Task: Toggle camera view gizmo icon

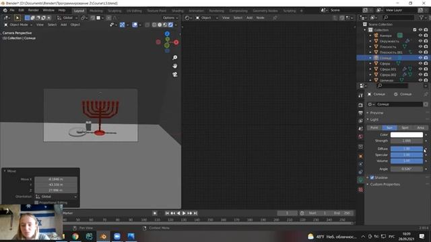Action: tap(175, 75)
